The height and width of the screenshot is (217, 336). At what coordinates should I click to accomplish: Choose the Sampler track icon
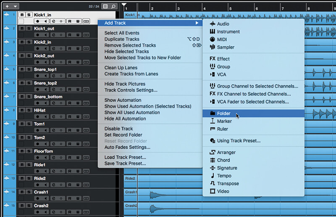coord(213,47)
